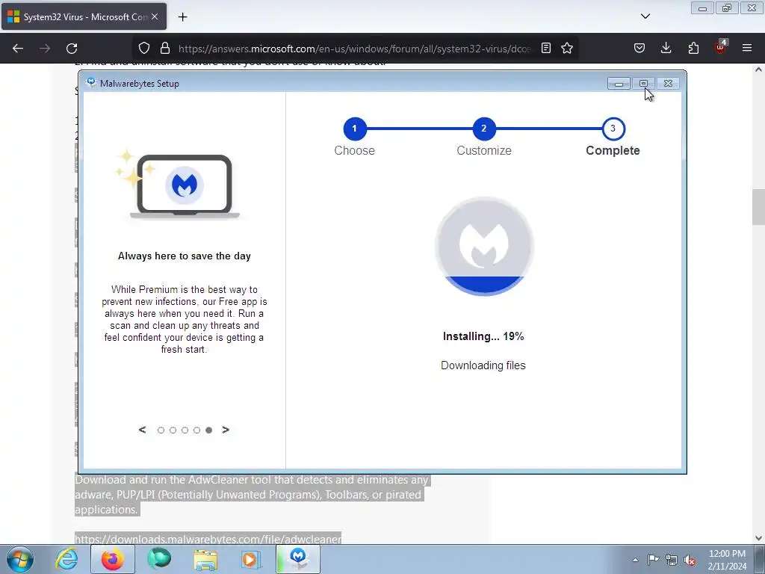This screenshot has height=574, width=765.
Task: Open the Firefox downloads panel
Action: pos(666,48)
